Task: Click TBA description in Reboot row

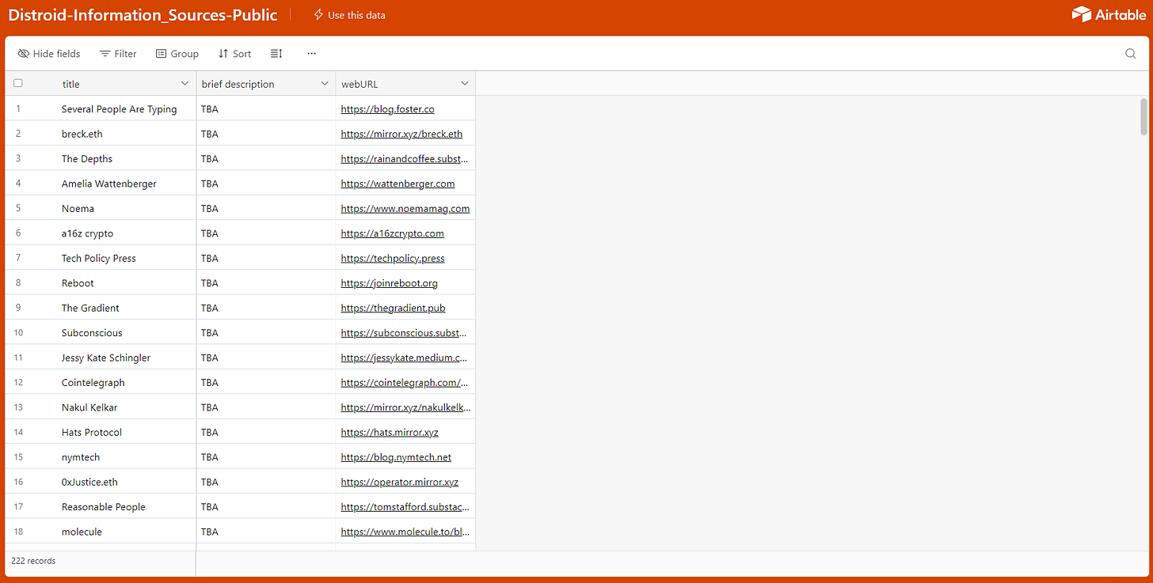Action: [210, 283]
